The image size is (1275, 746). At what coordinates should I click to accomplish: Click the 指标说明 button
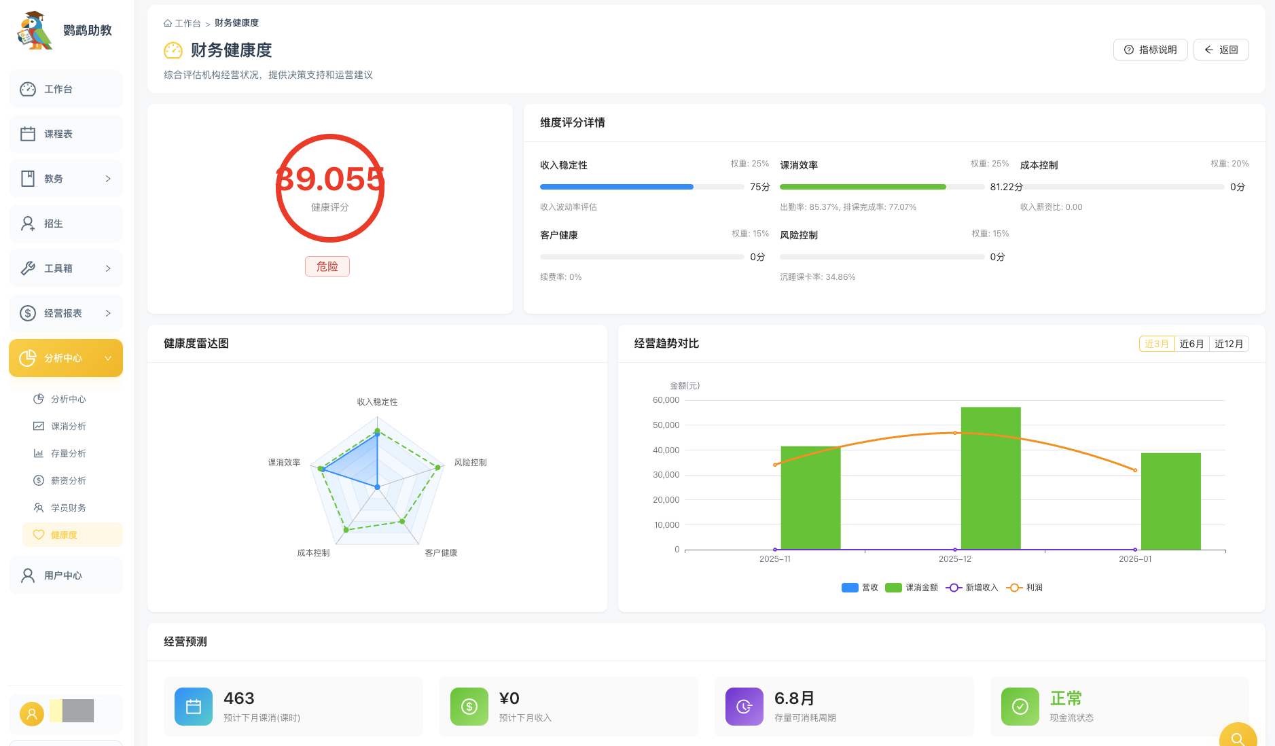tap(1150, 50)
